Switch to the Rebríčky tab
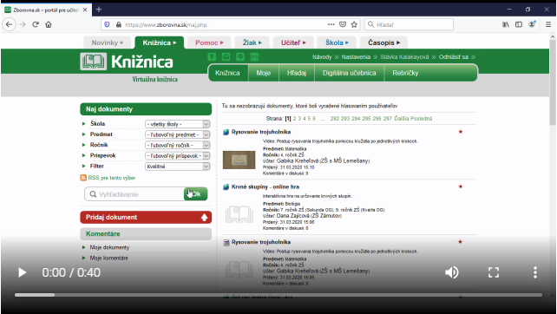 point(405,73)
